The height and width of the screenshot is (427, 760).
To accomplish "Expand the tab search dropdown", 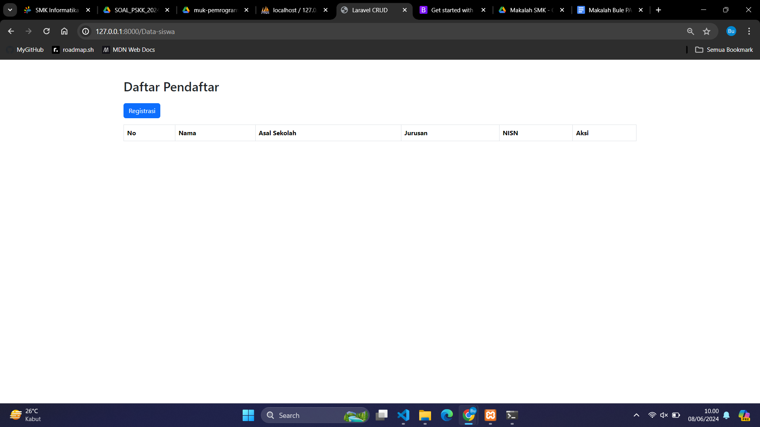I will point(10,10).
